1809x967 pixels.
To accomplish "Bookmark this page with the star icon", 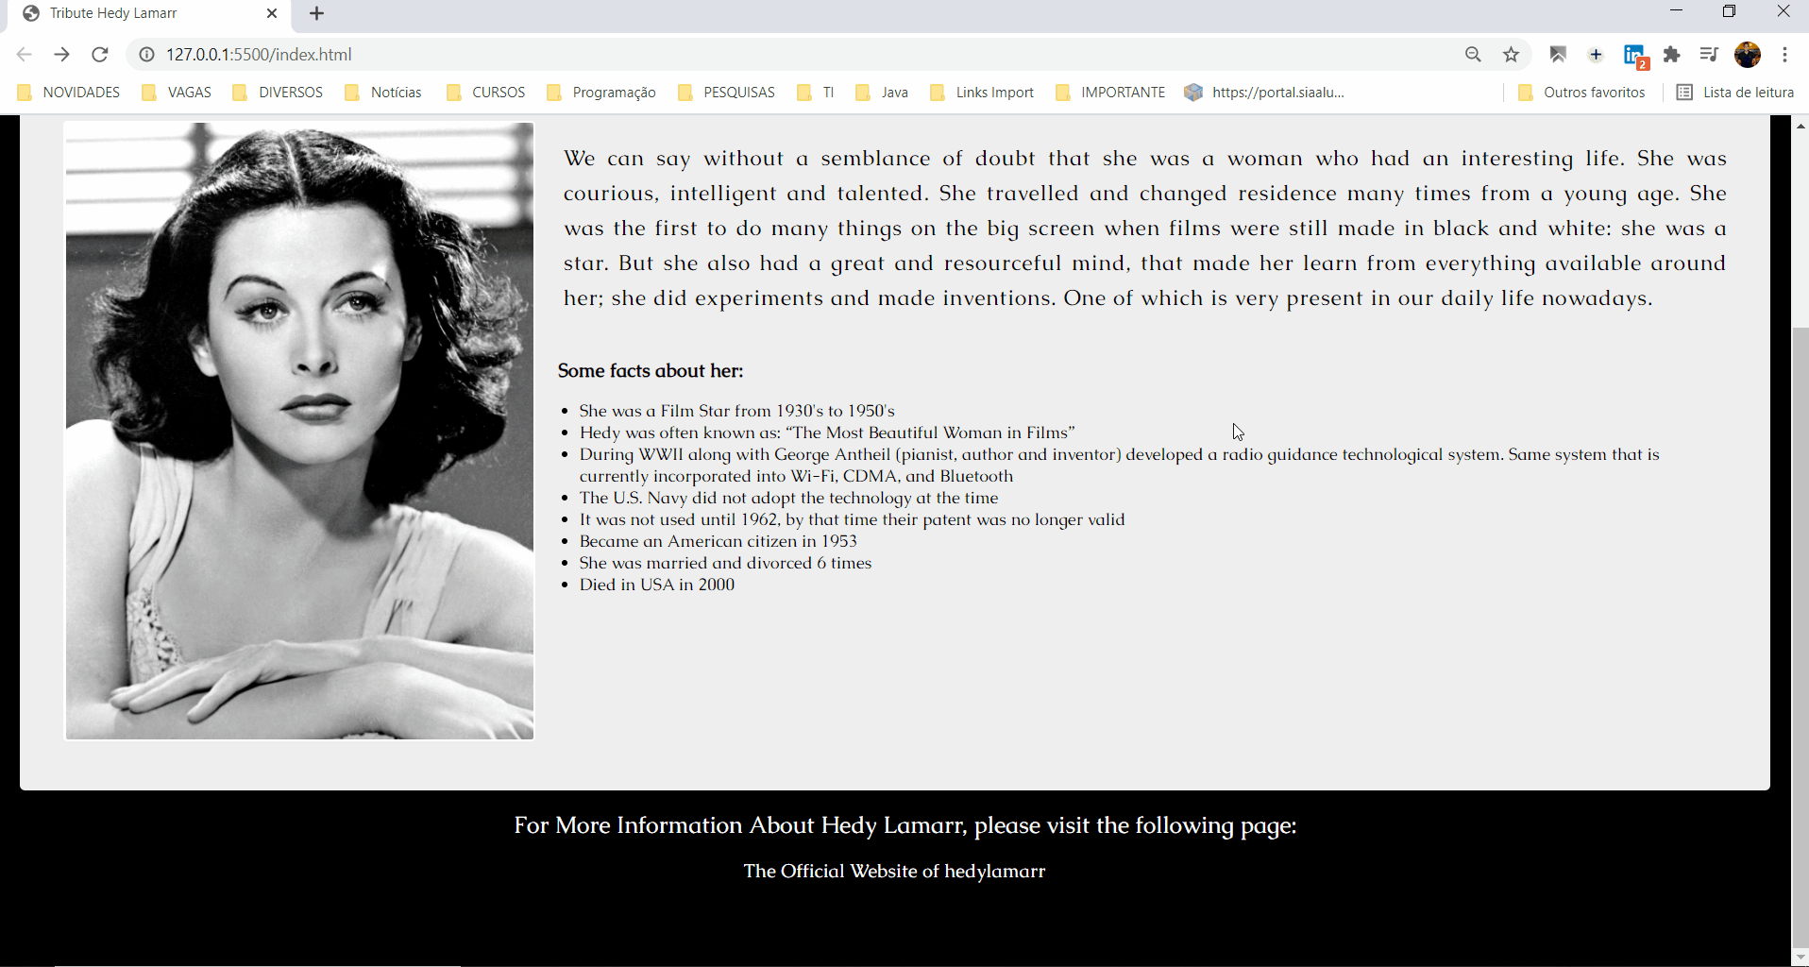I will (x=1512, y=55).
